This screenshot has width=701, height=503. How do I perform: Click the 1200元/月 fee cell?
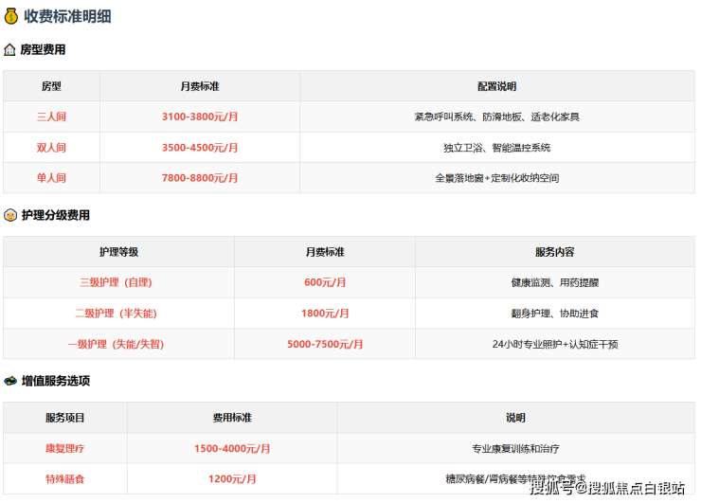tap(232, 479)
